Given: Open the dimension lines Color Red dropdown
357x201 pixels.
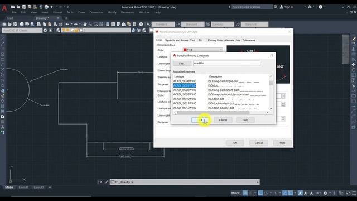Looking at the screenshot, I should 203,50.
